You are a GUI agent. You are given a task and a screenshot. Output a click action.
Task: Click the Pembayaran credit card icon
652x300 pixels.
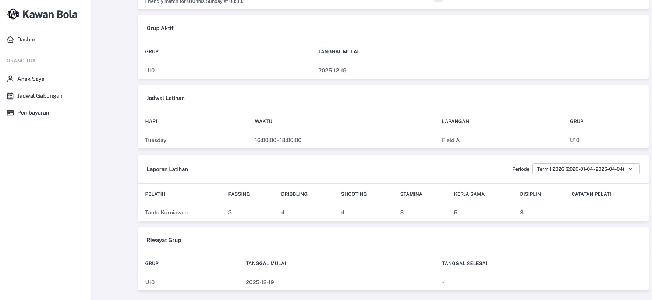click(x=10, y=113)
